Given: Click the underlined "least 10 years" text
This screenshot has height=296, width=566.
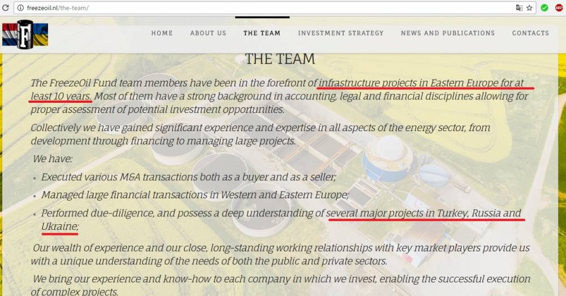Looking at the screenshot, I should coord(61,96).
